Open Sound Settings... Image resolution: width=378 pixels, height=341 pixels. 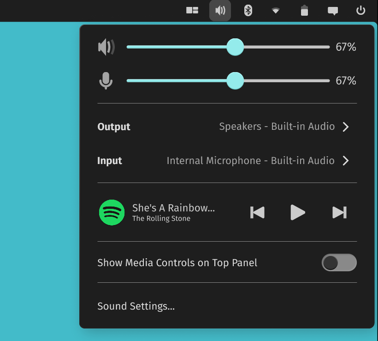click(136, 306)
